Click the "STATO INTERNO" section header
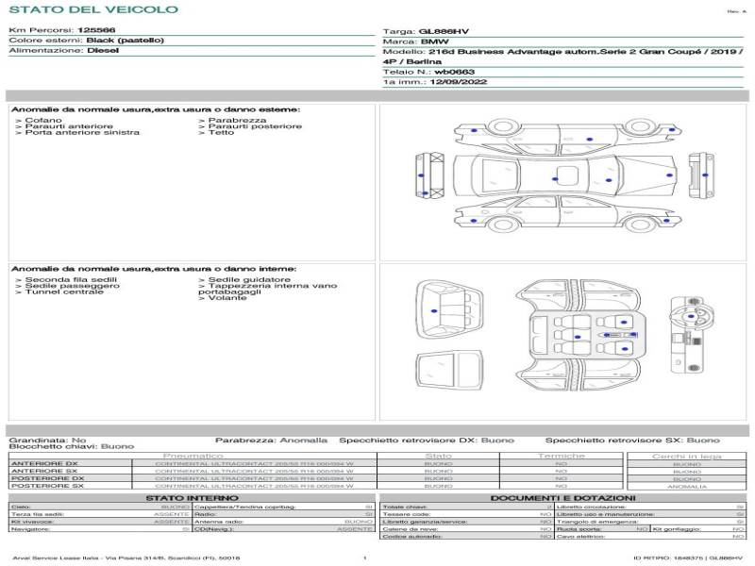Image resolution: width=755 pixels, height=566 pixels. tap(193, 498)
